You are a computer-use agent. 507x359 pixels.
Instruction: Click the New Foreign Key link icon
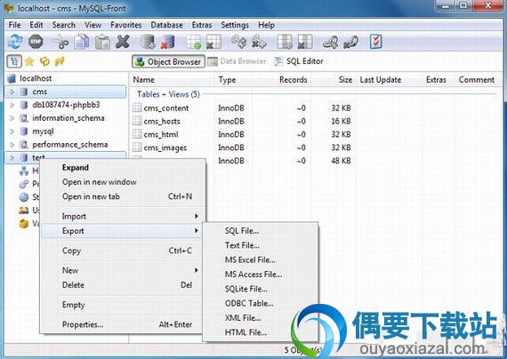[x=331, y=42]
